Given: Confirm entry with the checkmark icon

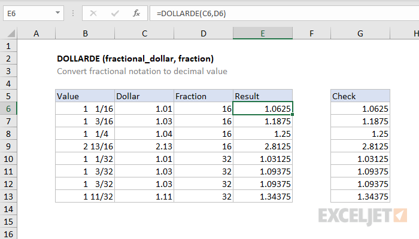Looking at the screenshot, I should coord(115,13).
